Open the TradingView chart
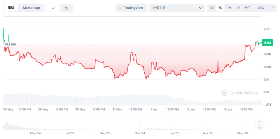Screen dimensions: 280x139 click(x=131, y=8)
